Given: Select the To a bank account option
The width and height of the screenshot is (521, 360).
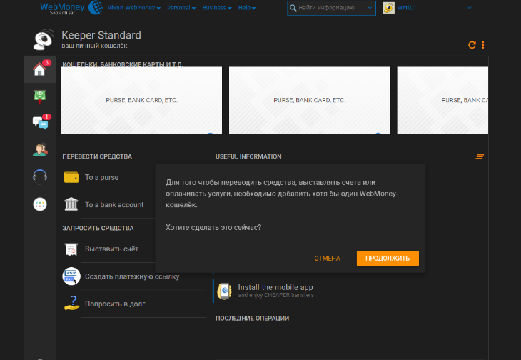Looking at the screenshot, I should tap(114, 205).
